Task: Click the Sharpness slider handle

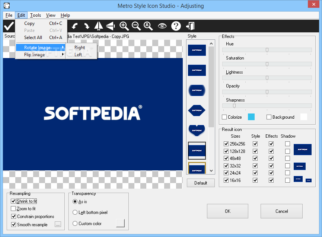Action: [x=234, y=106]
